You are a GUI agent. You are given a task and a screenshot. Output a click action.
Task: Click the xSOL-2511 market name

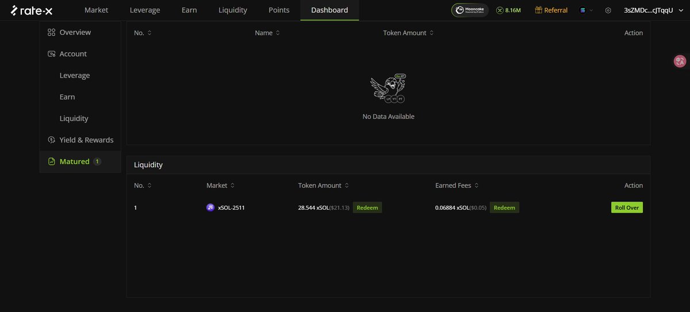pos(231,207)
